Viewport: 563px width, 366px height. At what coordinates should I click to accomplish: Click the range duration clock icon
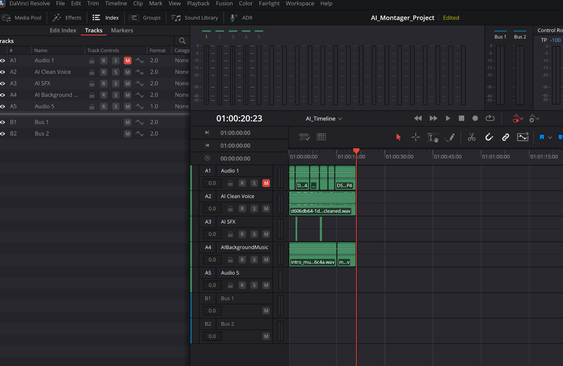click(x=207, y=158)
